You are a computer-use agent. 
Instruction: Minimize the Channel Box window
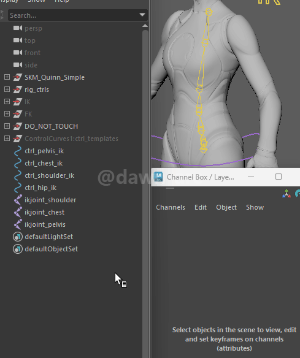[x=251, y=177]
